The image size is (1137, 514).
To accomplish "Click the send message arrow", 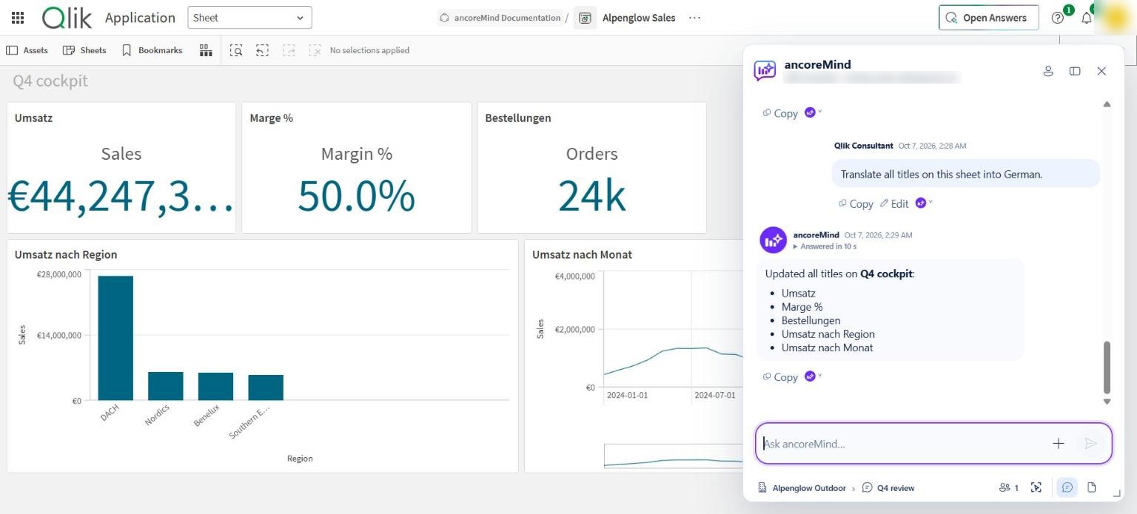I will click(x=1090, y=444).
